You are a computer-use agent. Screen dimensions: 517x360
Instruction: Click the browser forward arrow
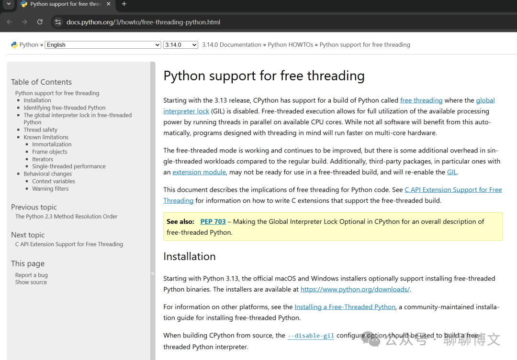click(24, 22)
